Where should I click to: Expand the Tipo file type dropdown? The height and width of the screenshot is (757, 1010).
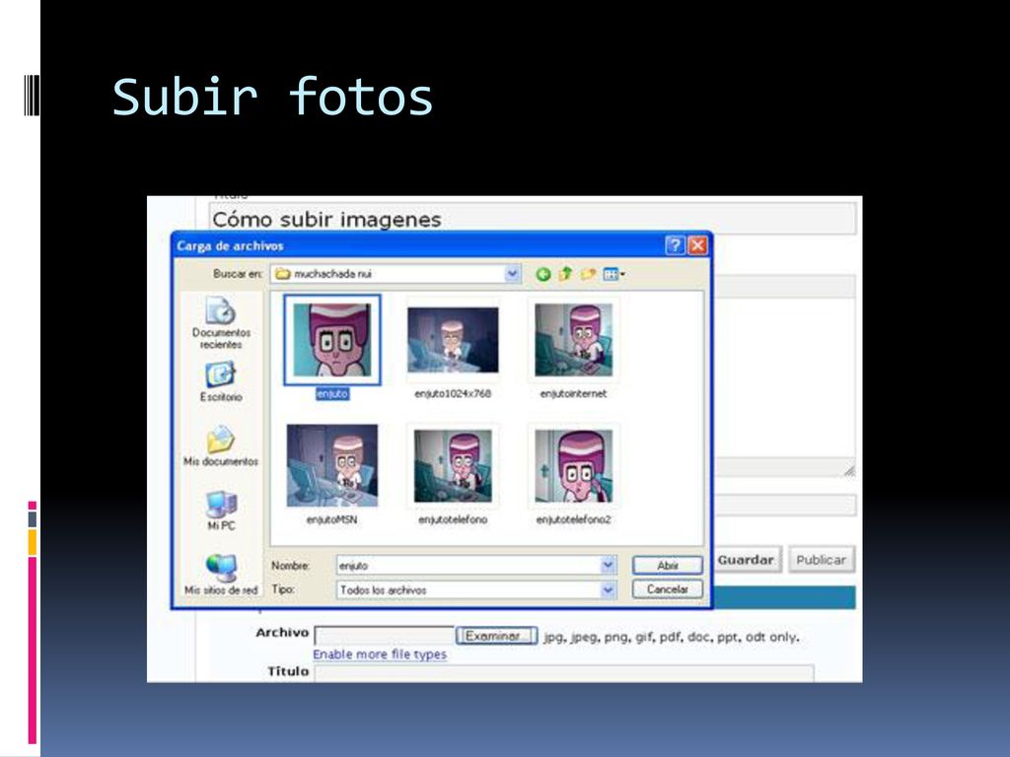608,589
